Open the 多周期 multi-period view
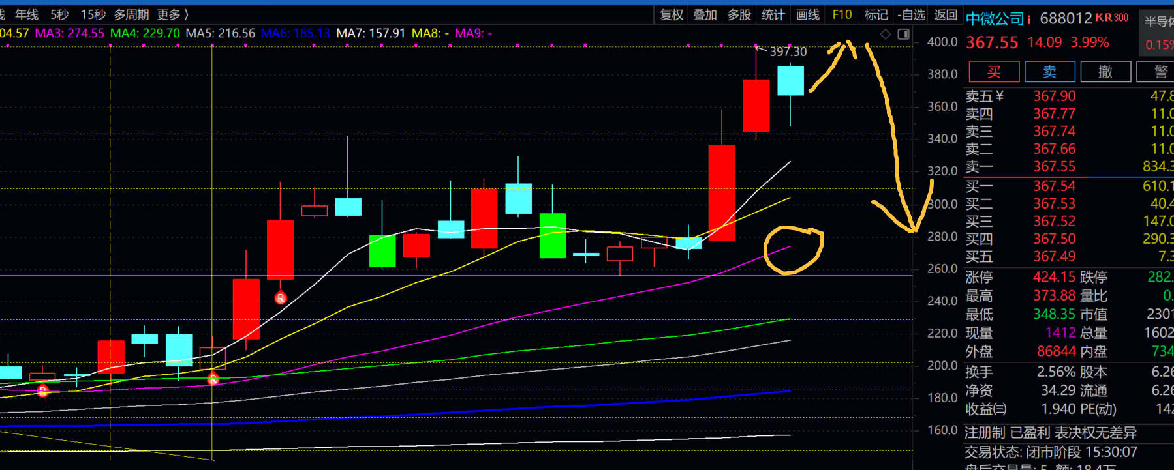Image resolution: width=1174 pixels, height=470 pixels. point(131,14)
